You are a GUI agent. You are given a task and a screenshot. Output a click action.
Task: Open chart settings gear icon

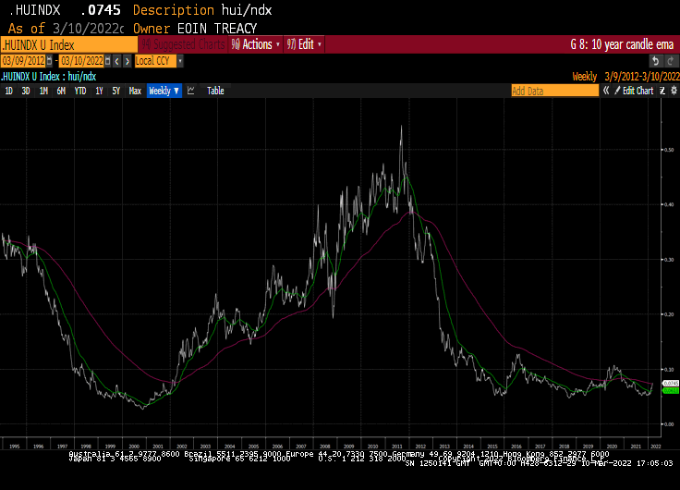(674, 91)
